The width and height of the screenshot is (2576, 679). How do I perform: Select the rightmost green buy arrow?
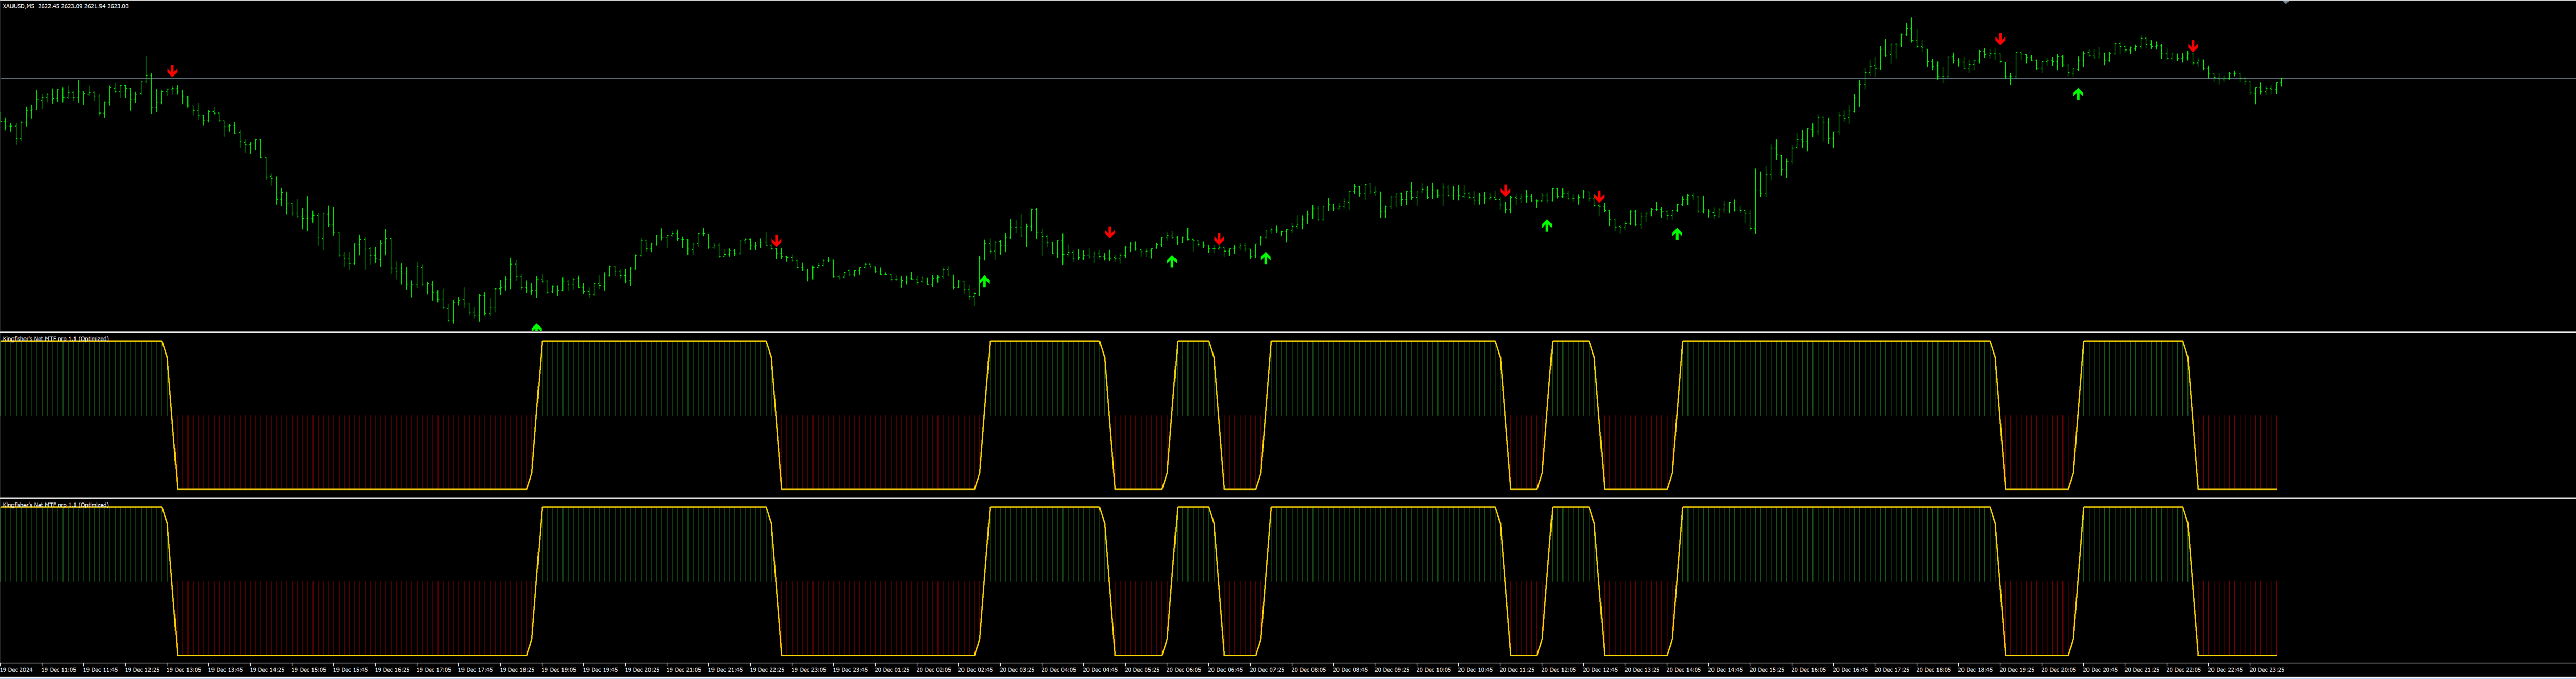click(2078, 94)
